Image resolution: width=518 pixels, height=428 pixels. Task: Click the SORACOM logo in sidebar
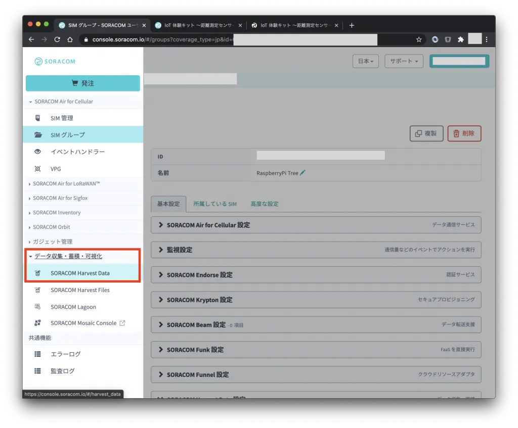point(55,61)
